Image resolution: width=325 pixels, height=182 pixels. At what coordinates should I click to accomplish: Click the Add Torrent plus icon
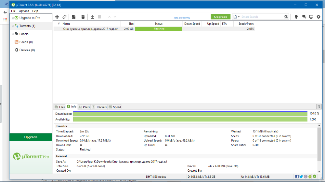[57, 17]
